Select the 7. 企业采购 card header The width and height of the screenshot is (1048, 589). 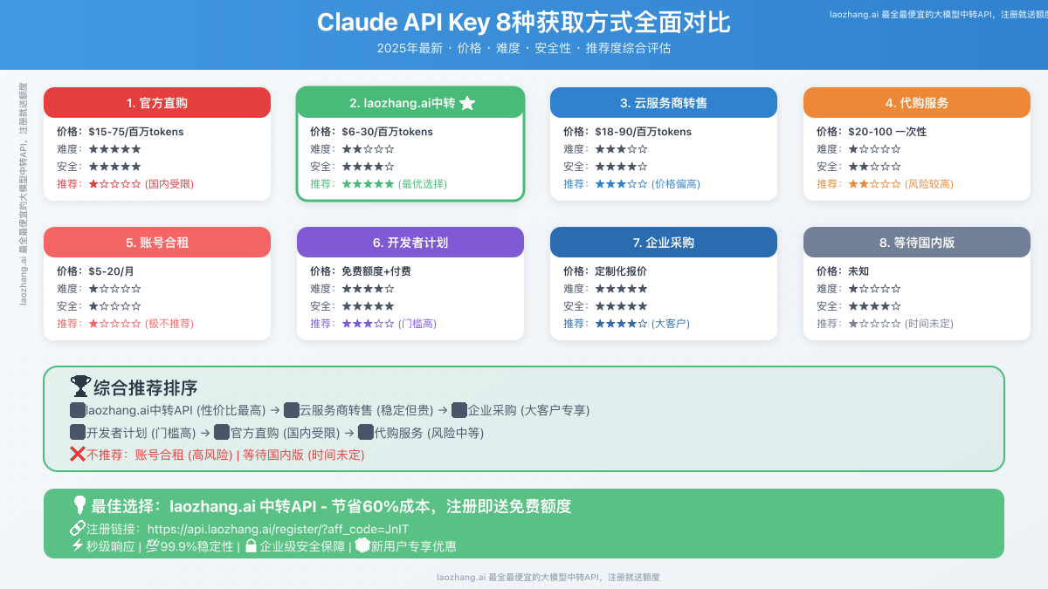[664, 242]
